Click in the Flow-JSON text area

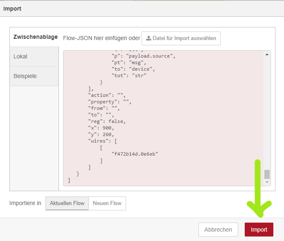point(167,118)
